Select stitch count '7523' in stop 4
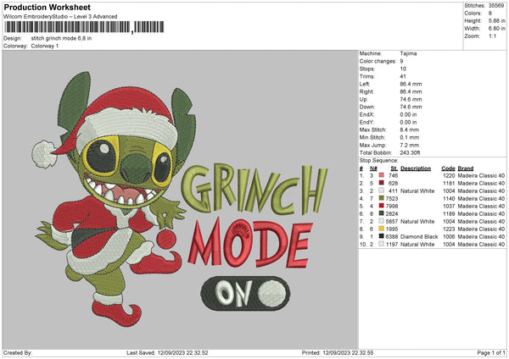This screenshot has width=509, height=359. tap(392, 198)
